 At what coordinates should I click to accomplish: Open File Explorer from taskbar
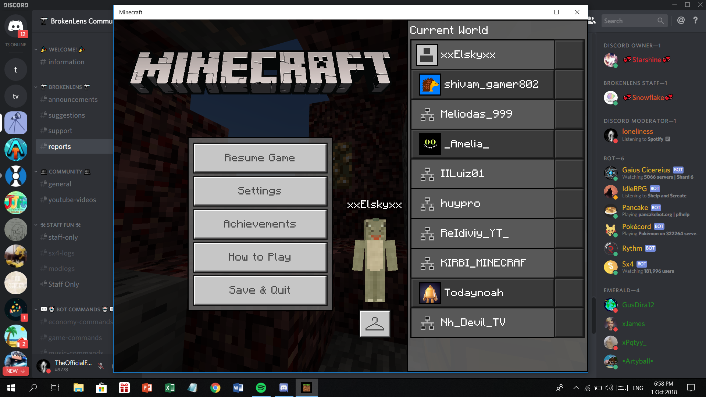[x=78, y=388]
